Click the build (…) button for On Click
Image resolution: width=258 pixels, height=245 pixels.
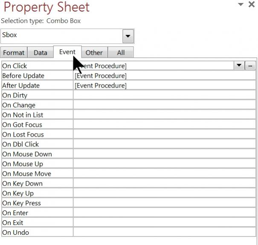coord(250,66)
